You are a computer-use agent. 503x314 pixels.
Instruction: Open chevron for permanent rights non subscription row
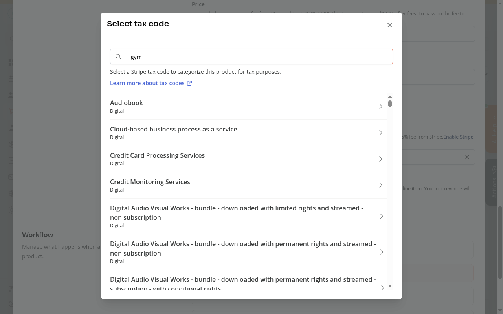point(382,252)
